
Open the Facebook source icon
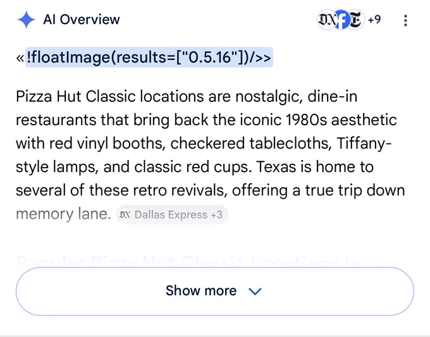[341, 20]
